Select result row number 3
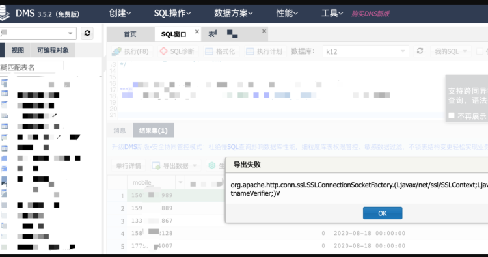488x257 pixels. 122,221
